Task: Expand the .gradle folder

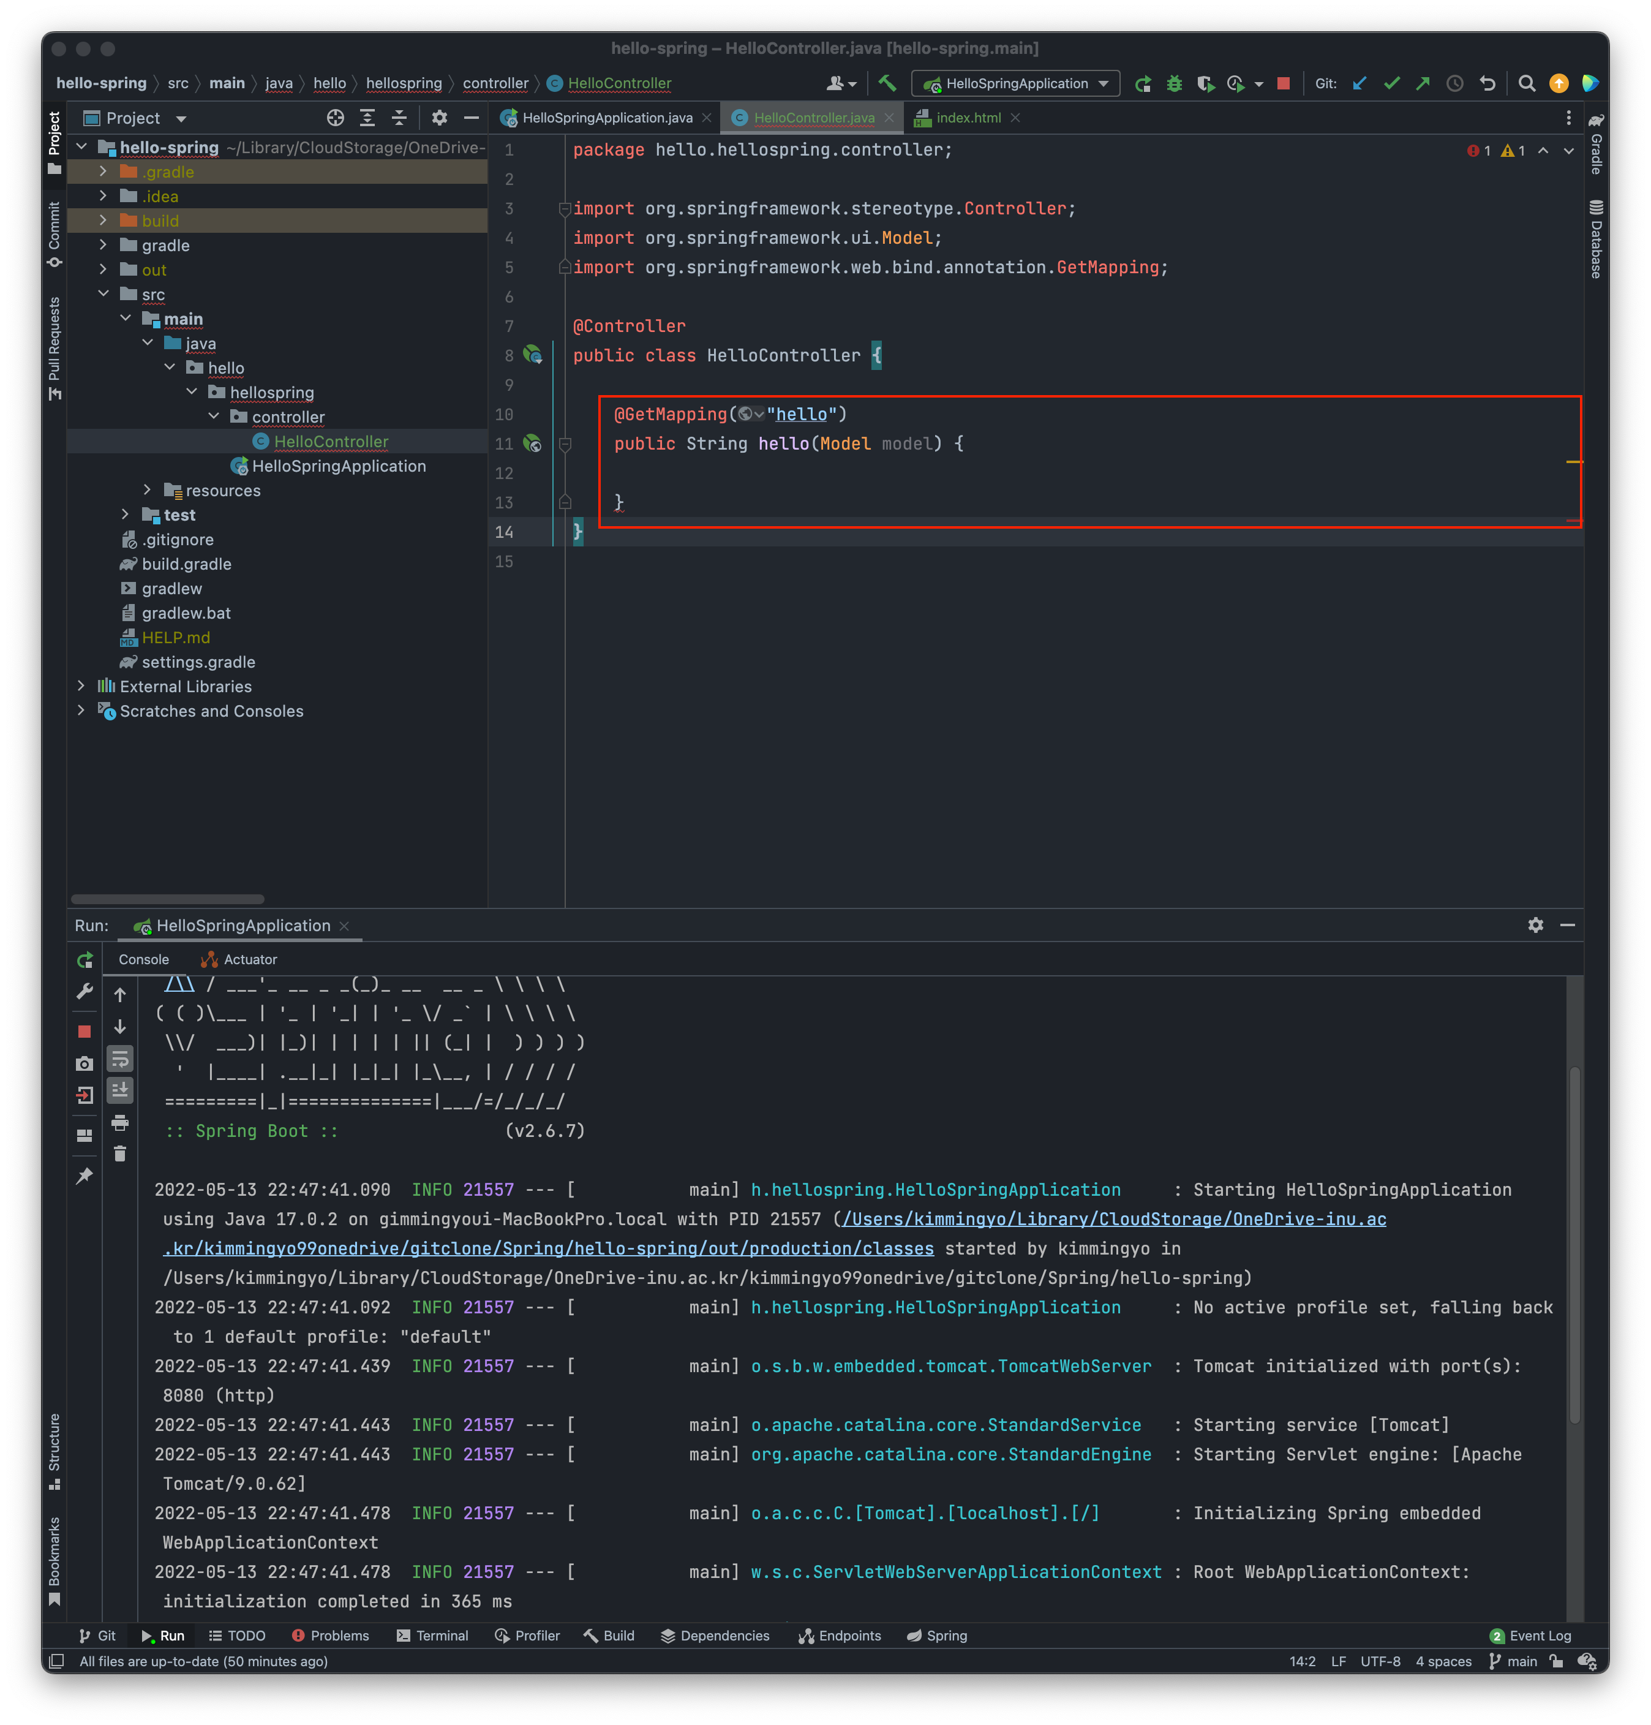Action: point(103,171)
